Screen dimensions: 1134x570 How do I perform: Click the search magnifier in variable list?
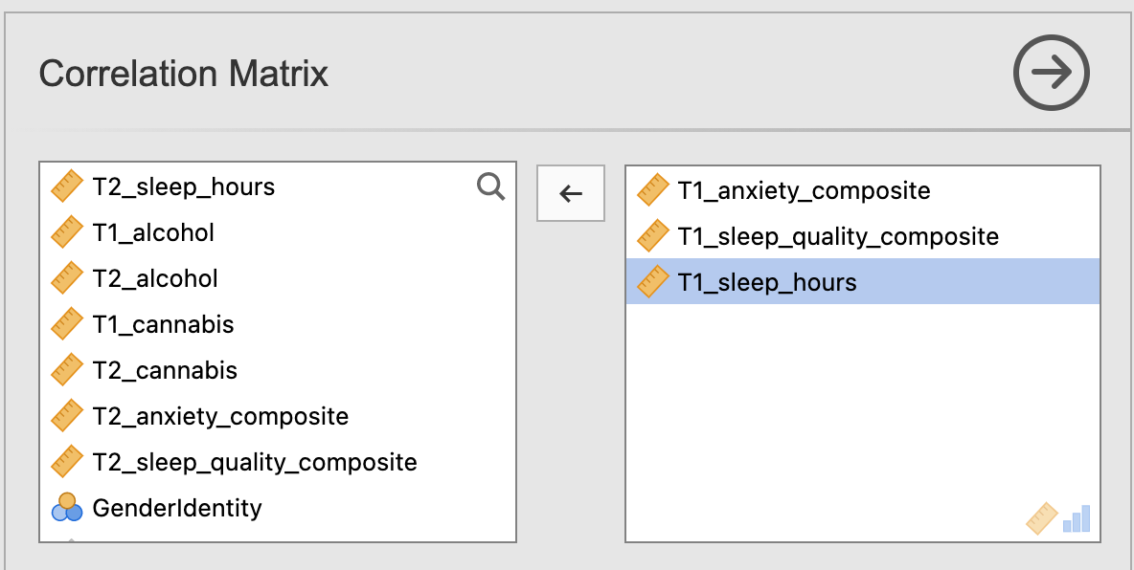click(x=491, y=187)
